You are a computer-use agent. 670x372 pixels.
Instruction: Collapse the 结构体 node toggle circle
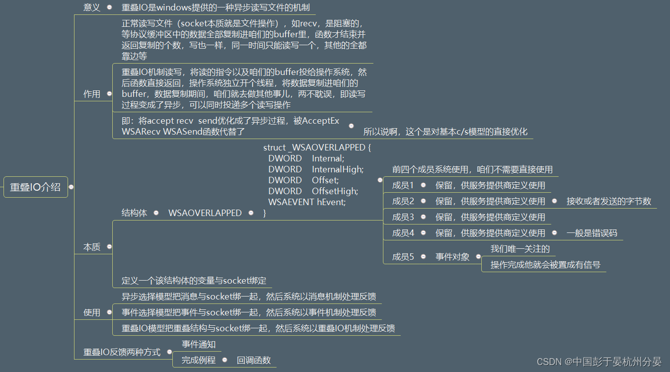(156, 213)
